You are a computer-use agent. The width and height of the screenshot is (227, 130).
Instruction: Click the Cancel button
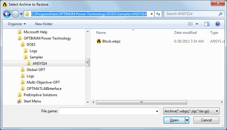click(206, 120)
